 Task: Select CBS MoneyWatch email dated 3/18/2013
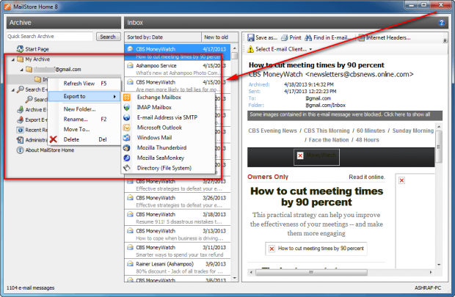coord(178,218)
